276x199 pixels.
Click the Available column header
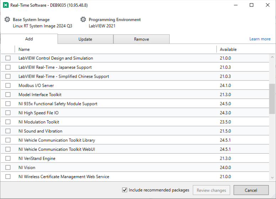click(x=228, y=49)
